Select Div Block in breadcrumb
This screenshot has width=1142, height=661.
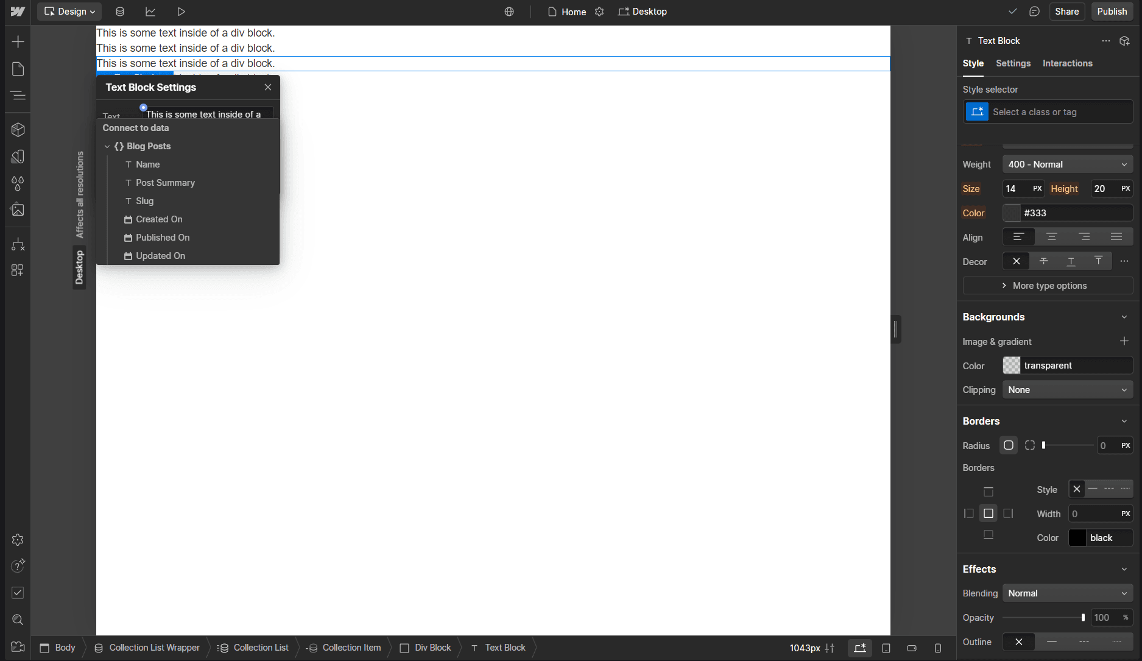click(x=425, y=648)
